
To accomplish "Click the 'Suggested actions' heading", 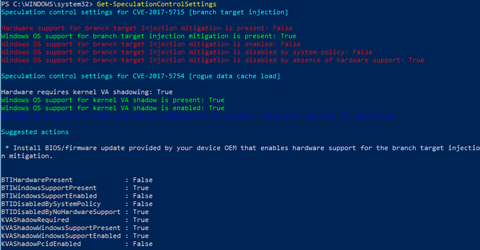I will pyautogui.click(x=35, y=132).
